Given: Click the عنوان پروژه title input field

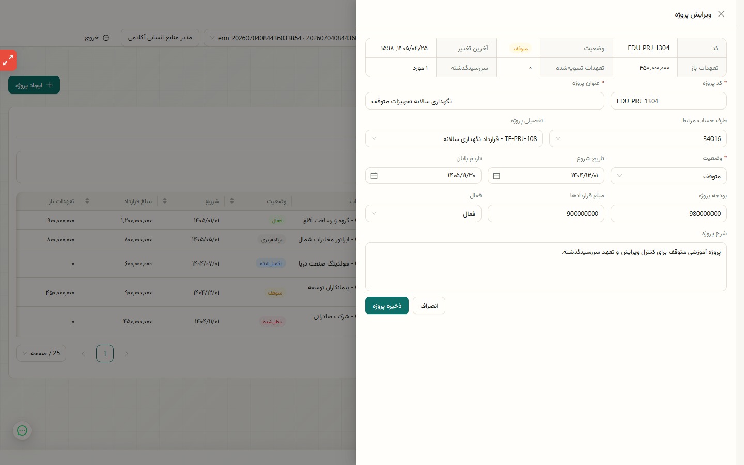Looking at the screenshot, I should pyautogui.click(x=485, y=101).
